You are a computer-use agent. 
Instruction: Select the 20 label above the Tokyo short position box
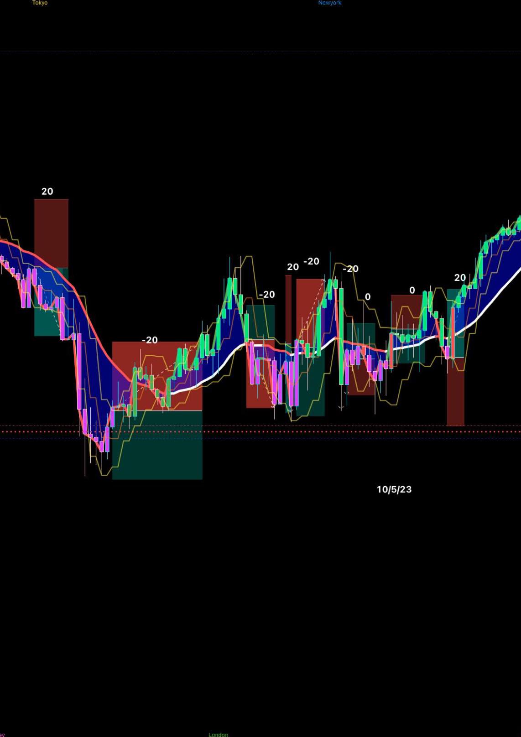pos(47,192)
